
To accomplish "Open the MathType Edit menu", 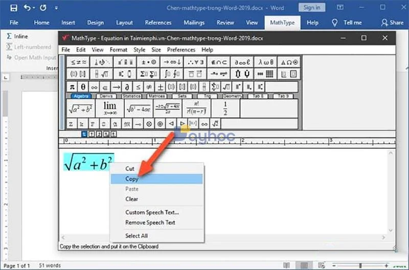I will pyautogui.click(x=81, y=50).
